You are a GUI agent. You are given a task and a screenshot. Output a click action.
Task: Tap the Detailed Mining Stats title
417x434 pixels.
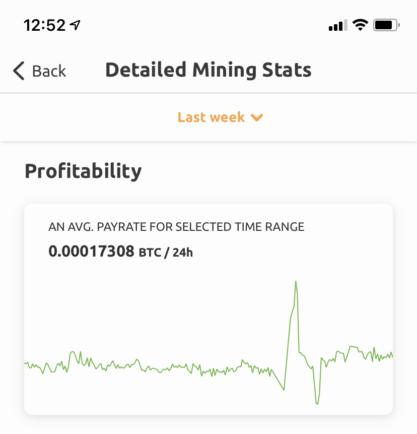[x=208, y=70]
